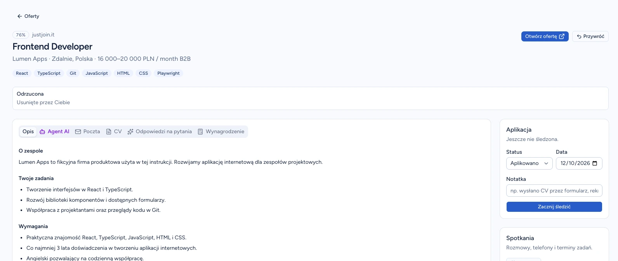The height and width of the screenshot is (261, 618).
Task: Click the Twoje zadania section heading
Action: click(x=36, y=179)
